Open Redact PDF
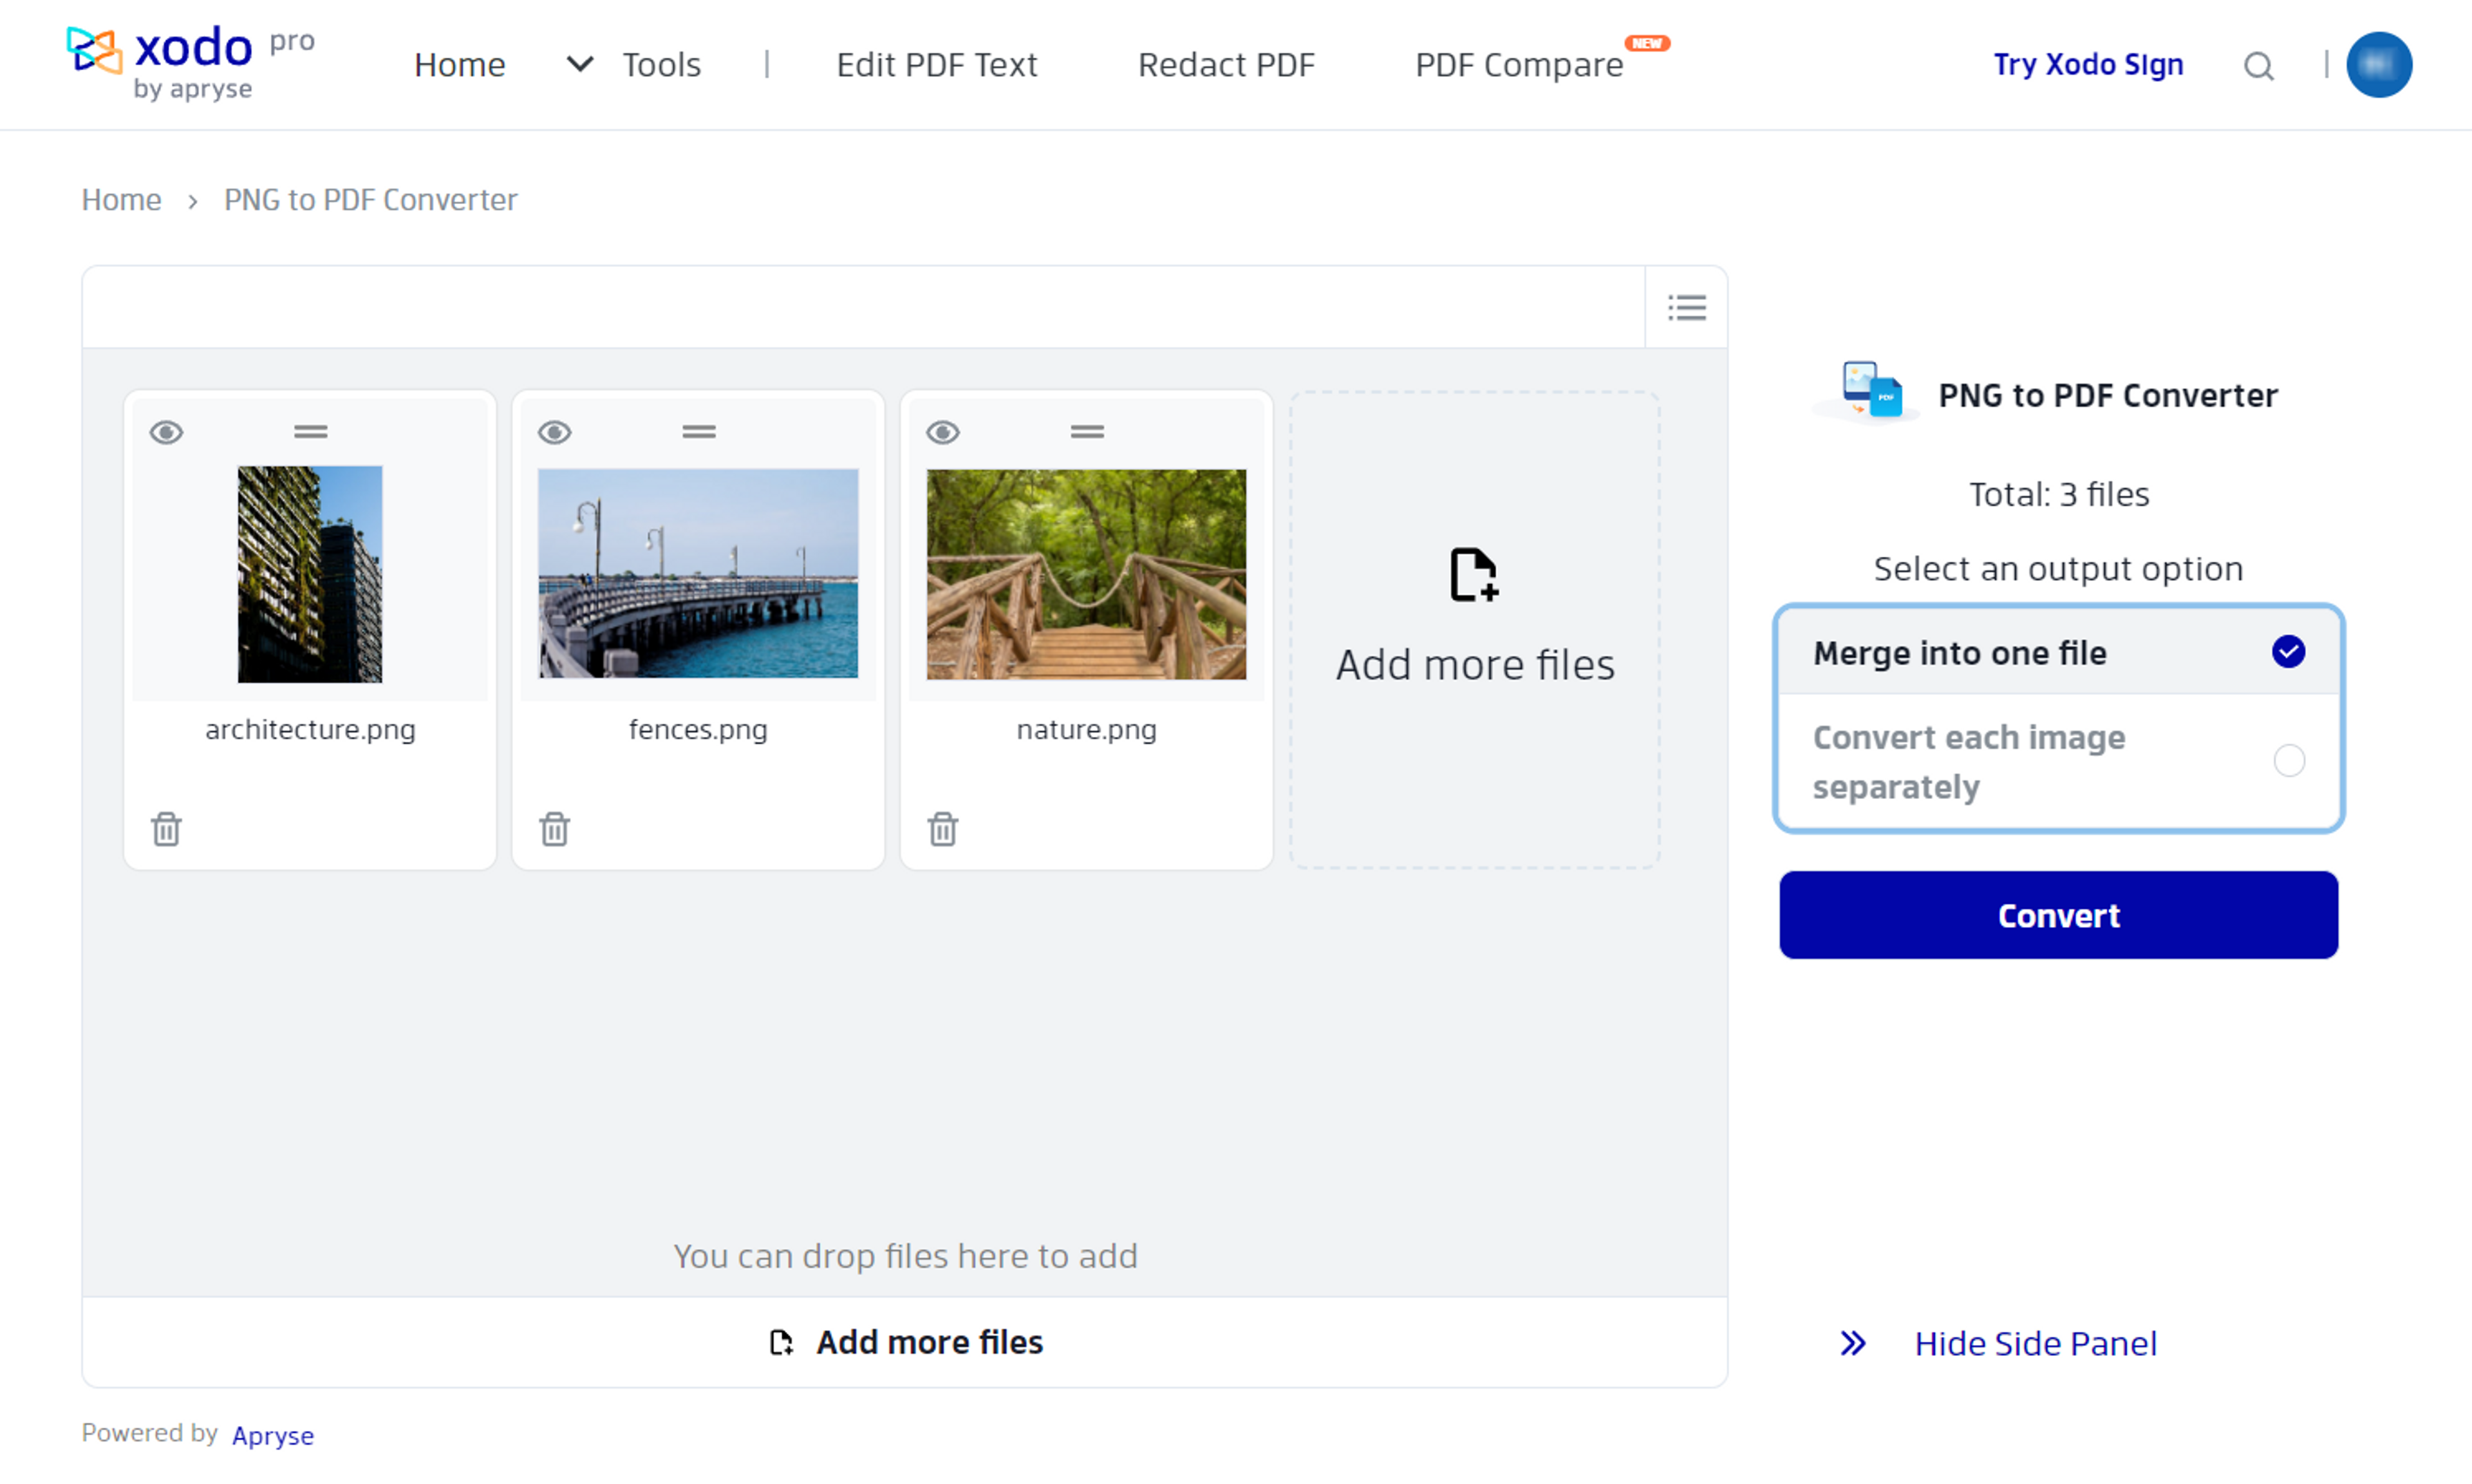 click(x=1226, y=65)
